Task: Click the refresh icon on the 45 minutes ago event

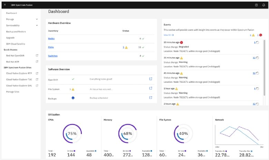Action: pyautogui.click(x=258, y=73)
